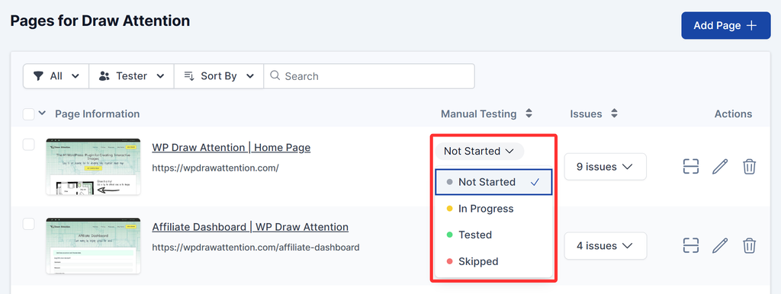Image resolution: width=781 pixels, height=294 pixels.
Task: Select In Progress status option
Action: [493, 209]
